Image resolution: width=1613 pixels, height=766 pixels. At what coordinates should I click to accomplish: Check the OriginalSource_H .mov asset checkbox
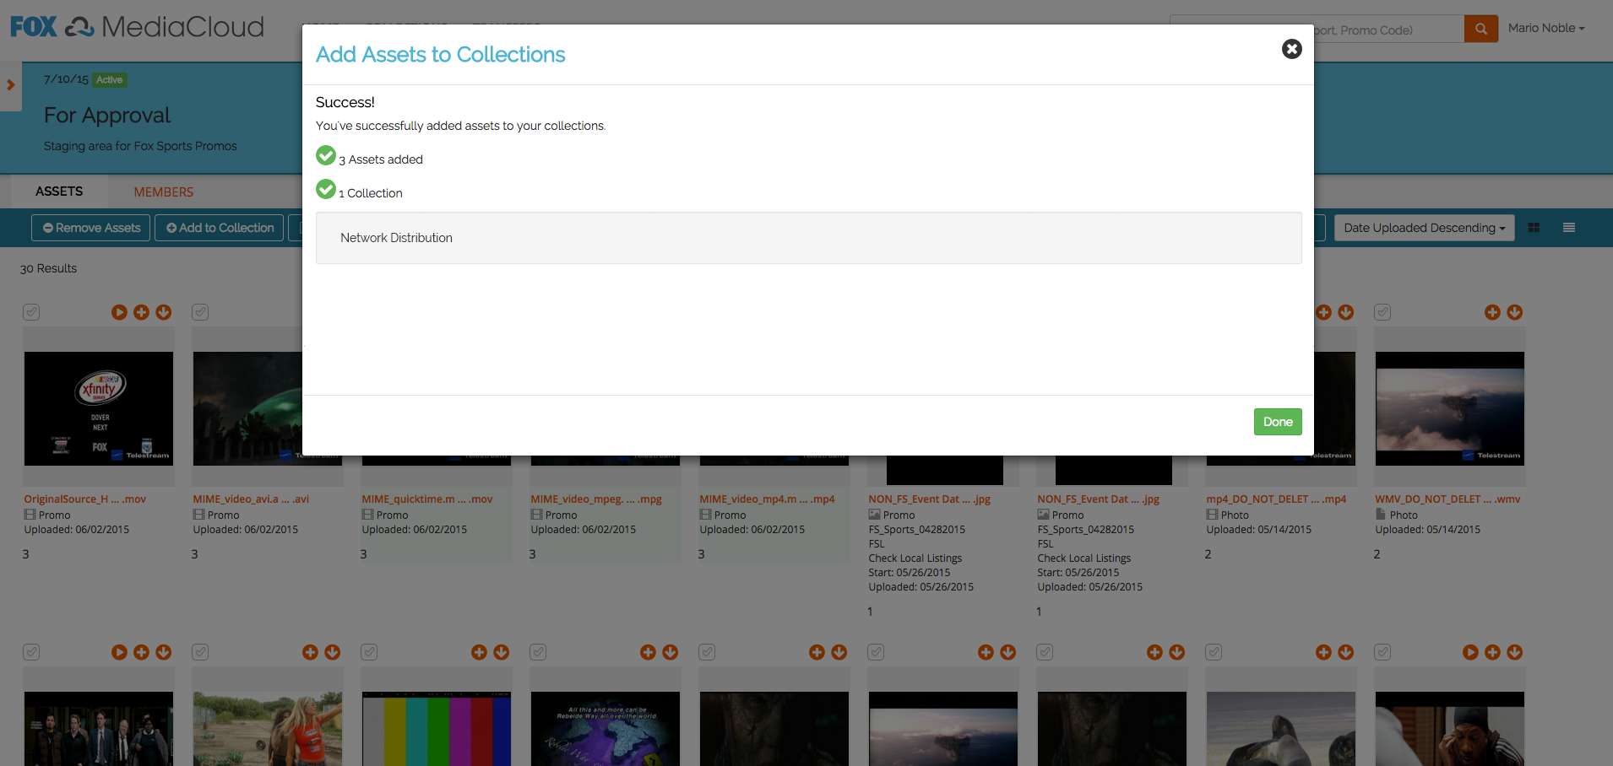coord(31,312)
